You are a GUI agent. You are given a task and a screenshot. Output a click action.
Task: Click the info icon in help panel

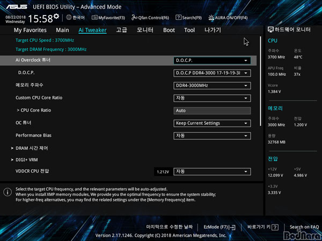8,192
